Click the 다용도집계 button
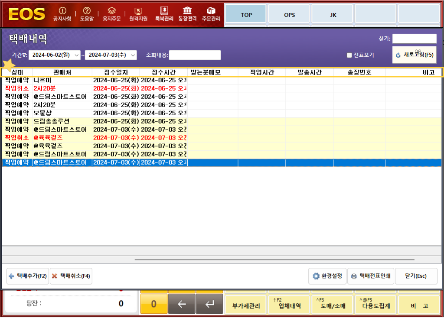 click(x=376, y=305)
